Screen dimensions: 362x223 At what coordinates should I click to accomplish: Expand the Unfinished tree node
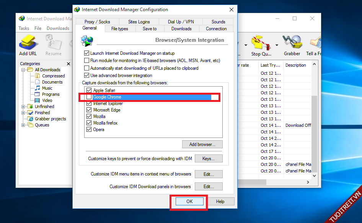coord(24,107)
